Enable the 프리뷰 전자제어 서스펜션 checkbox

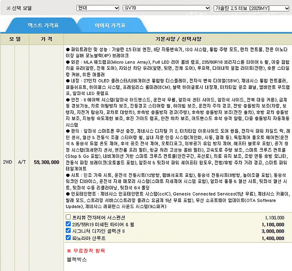click(x=68, y=217)
